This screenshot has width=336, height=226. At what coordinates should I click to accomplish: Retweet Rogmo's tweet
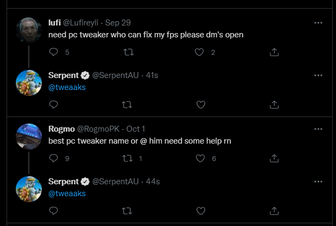tap(127, 158)
